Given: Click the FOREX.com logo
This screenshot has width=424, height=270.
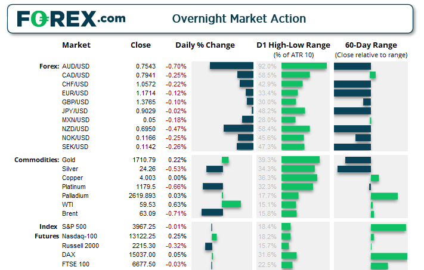Looking at the screenshot, I should tap(72, 18).
